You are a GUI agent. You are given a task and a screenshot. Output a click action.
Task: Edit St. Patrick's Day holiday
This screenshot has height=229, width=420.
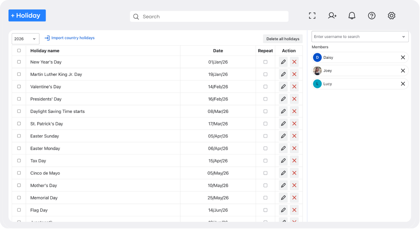pyautogui.click(x=283, y=124)
